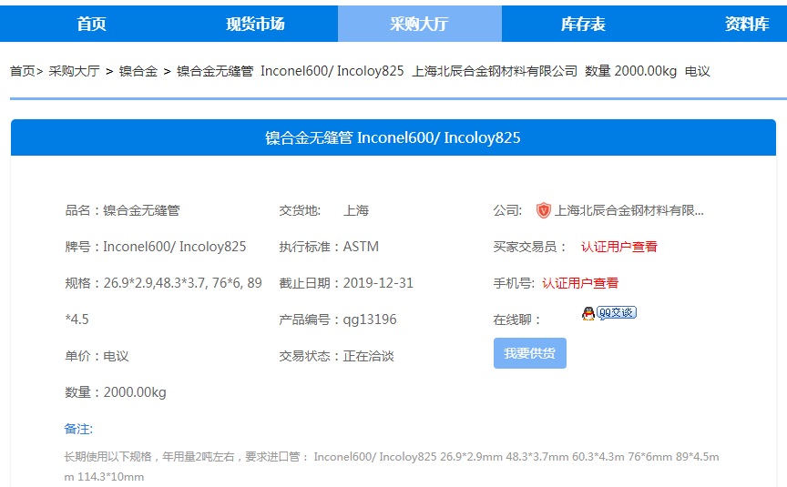Go to the 库存表 tab

coord(583,25)
